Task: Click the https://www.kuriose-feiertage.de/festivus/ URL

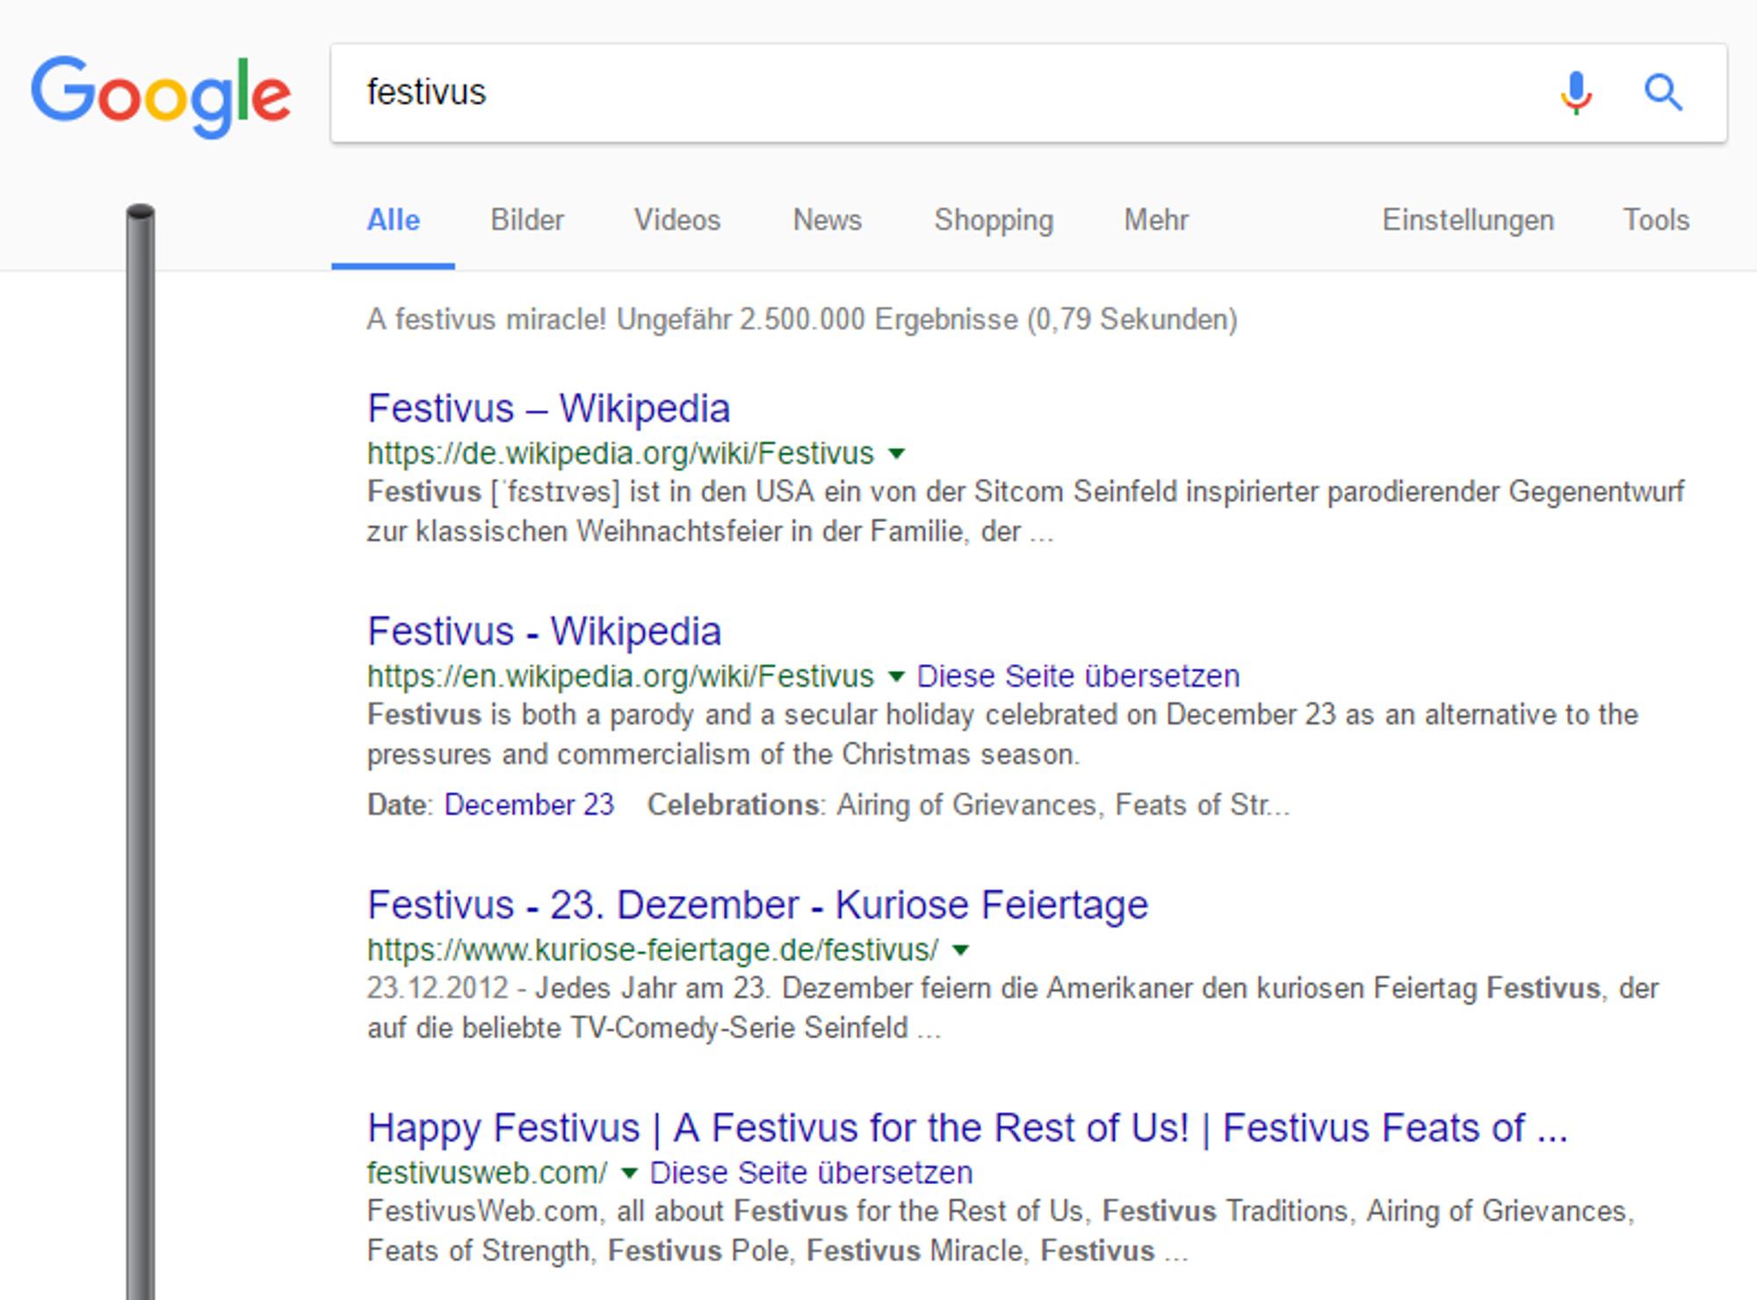Action: [653, 950]
